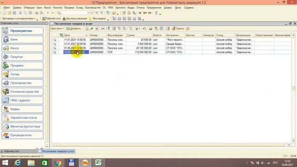Open the Заработная плата sidebar section
Viewport: 297px width, 167px height.
(23, 118)
